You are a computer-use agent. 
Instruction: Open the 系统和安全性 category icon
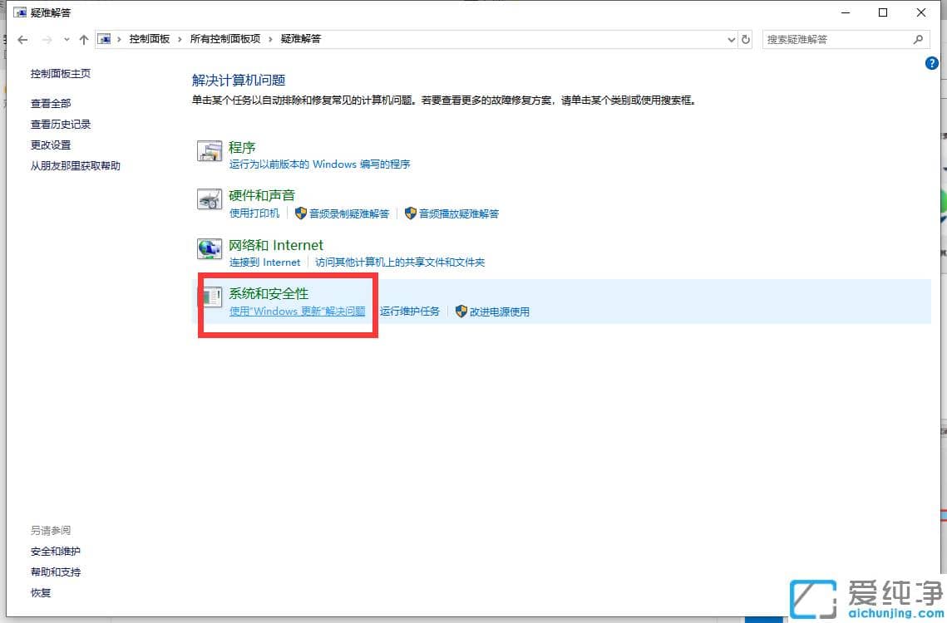coord(212,298)
